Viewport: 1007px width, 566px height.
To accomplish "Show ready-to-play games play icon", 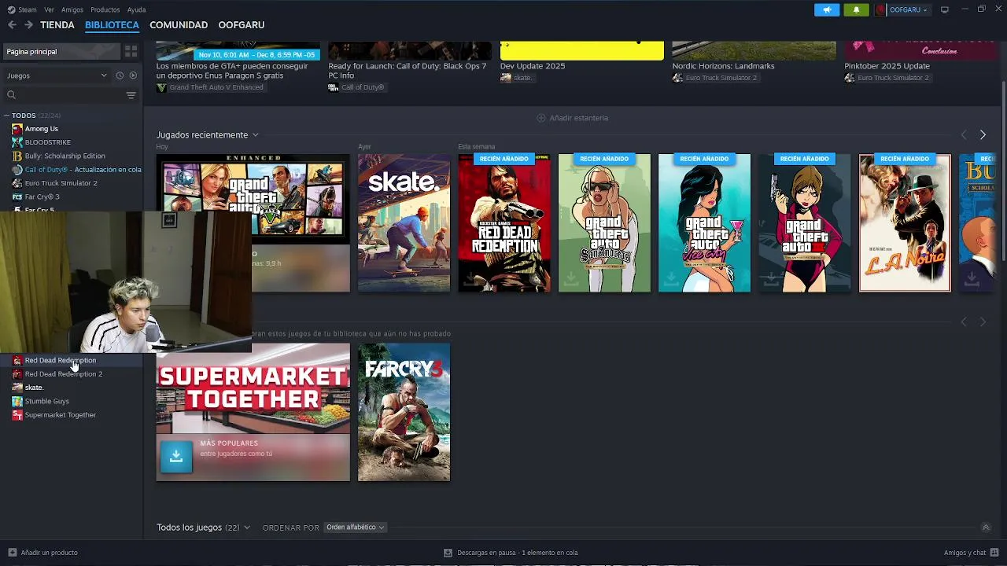I will point(133,75).
